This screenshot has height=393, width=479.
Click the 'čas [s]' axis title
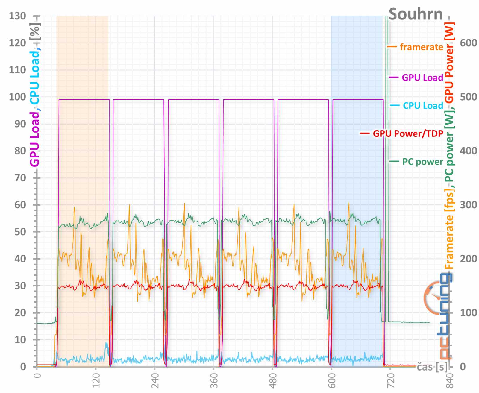pos(433,367)
